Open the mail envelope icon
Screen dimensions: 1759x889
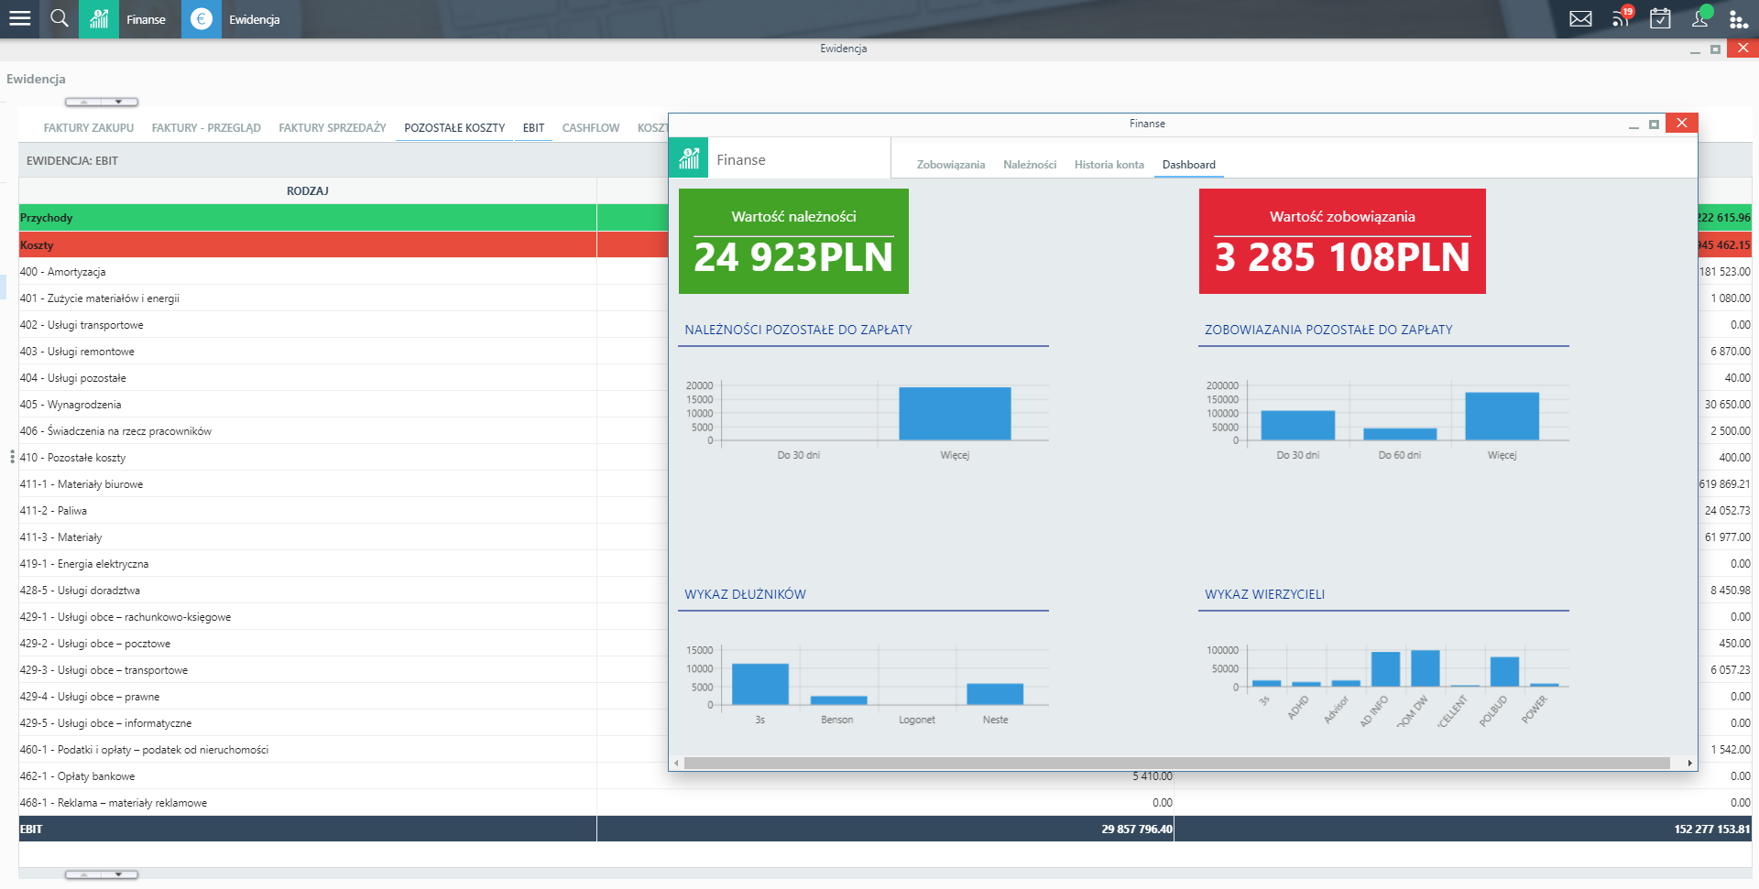pos(1580,19)
